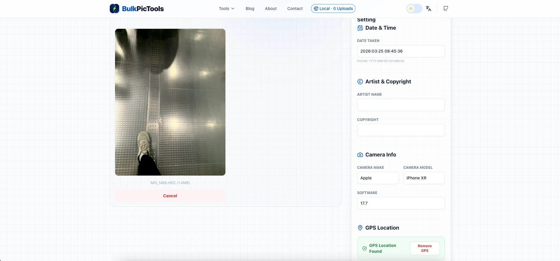The image size is (560, 261).
Task: Click the SOFTWARE label
Action: point(367,193)
